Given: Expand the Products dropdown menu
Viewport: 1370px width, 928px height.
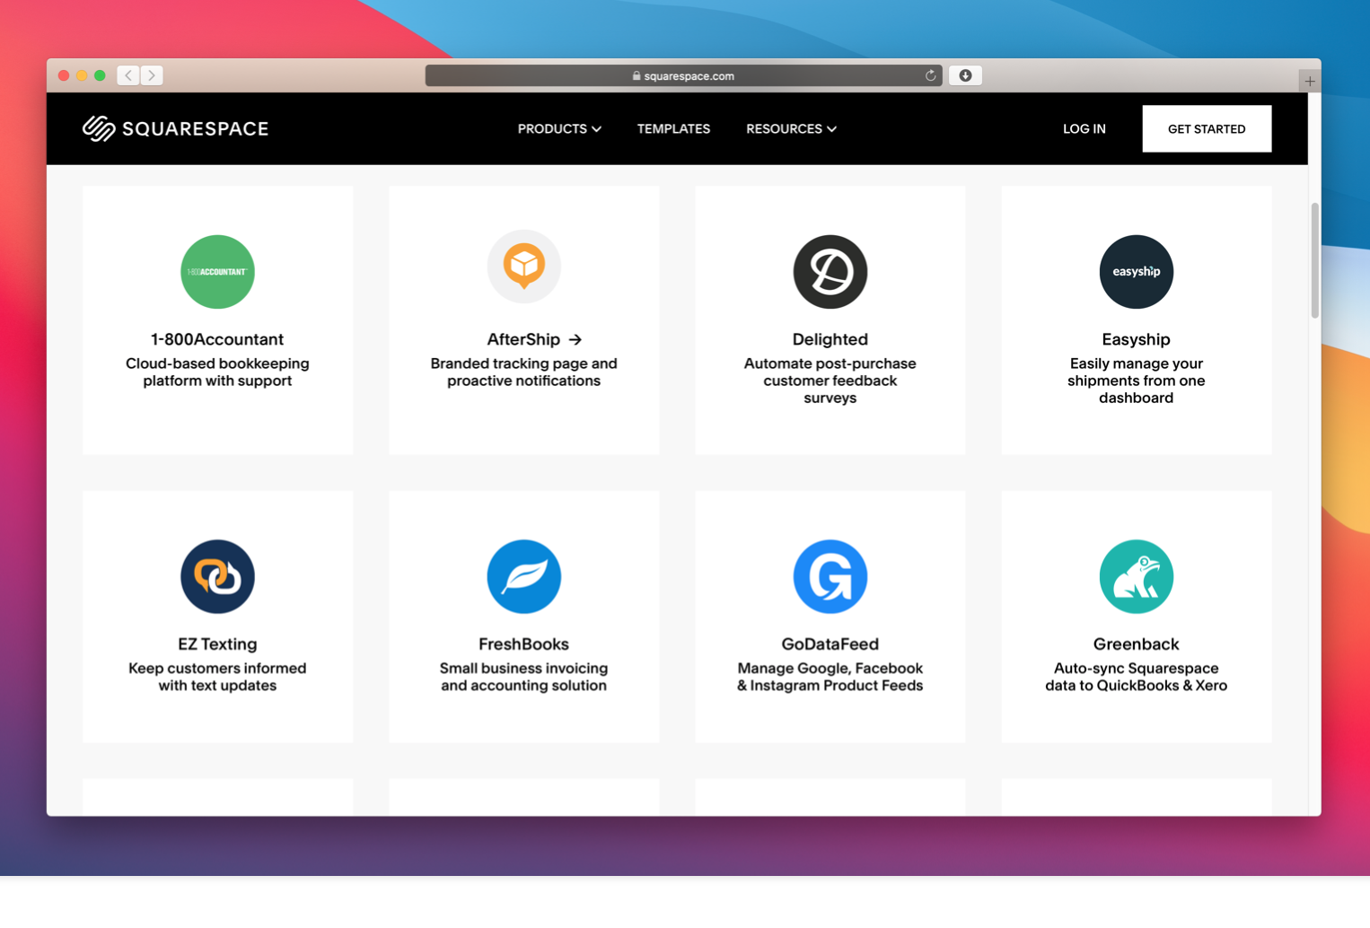Looking at the screenshot, I should tap(558, 129).
